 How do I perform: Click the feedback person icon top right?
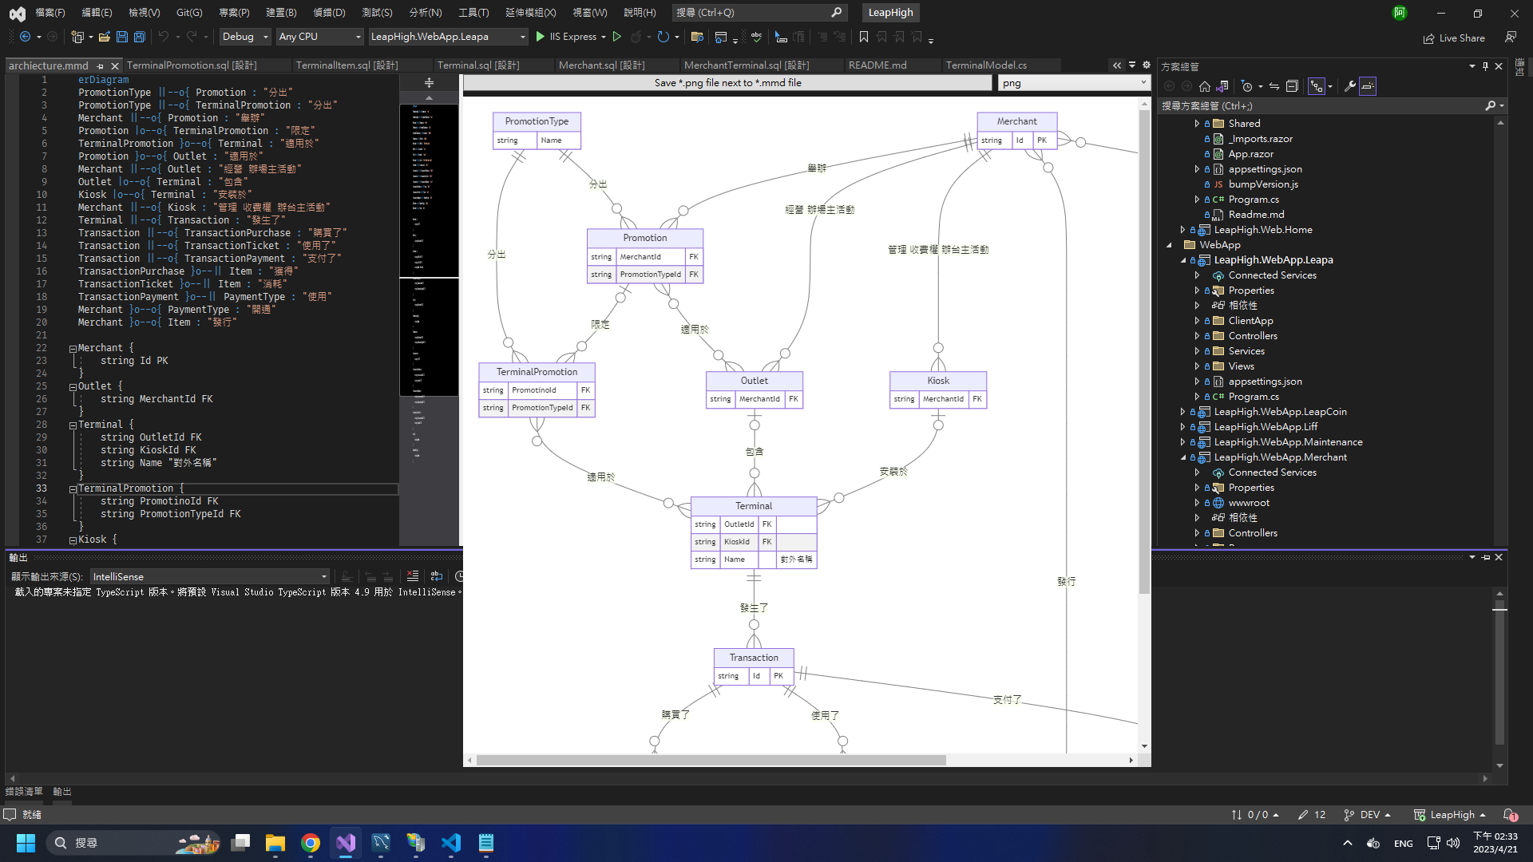1510,37
